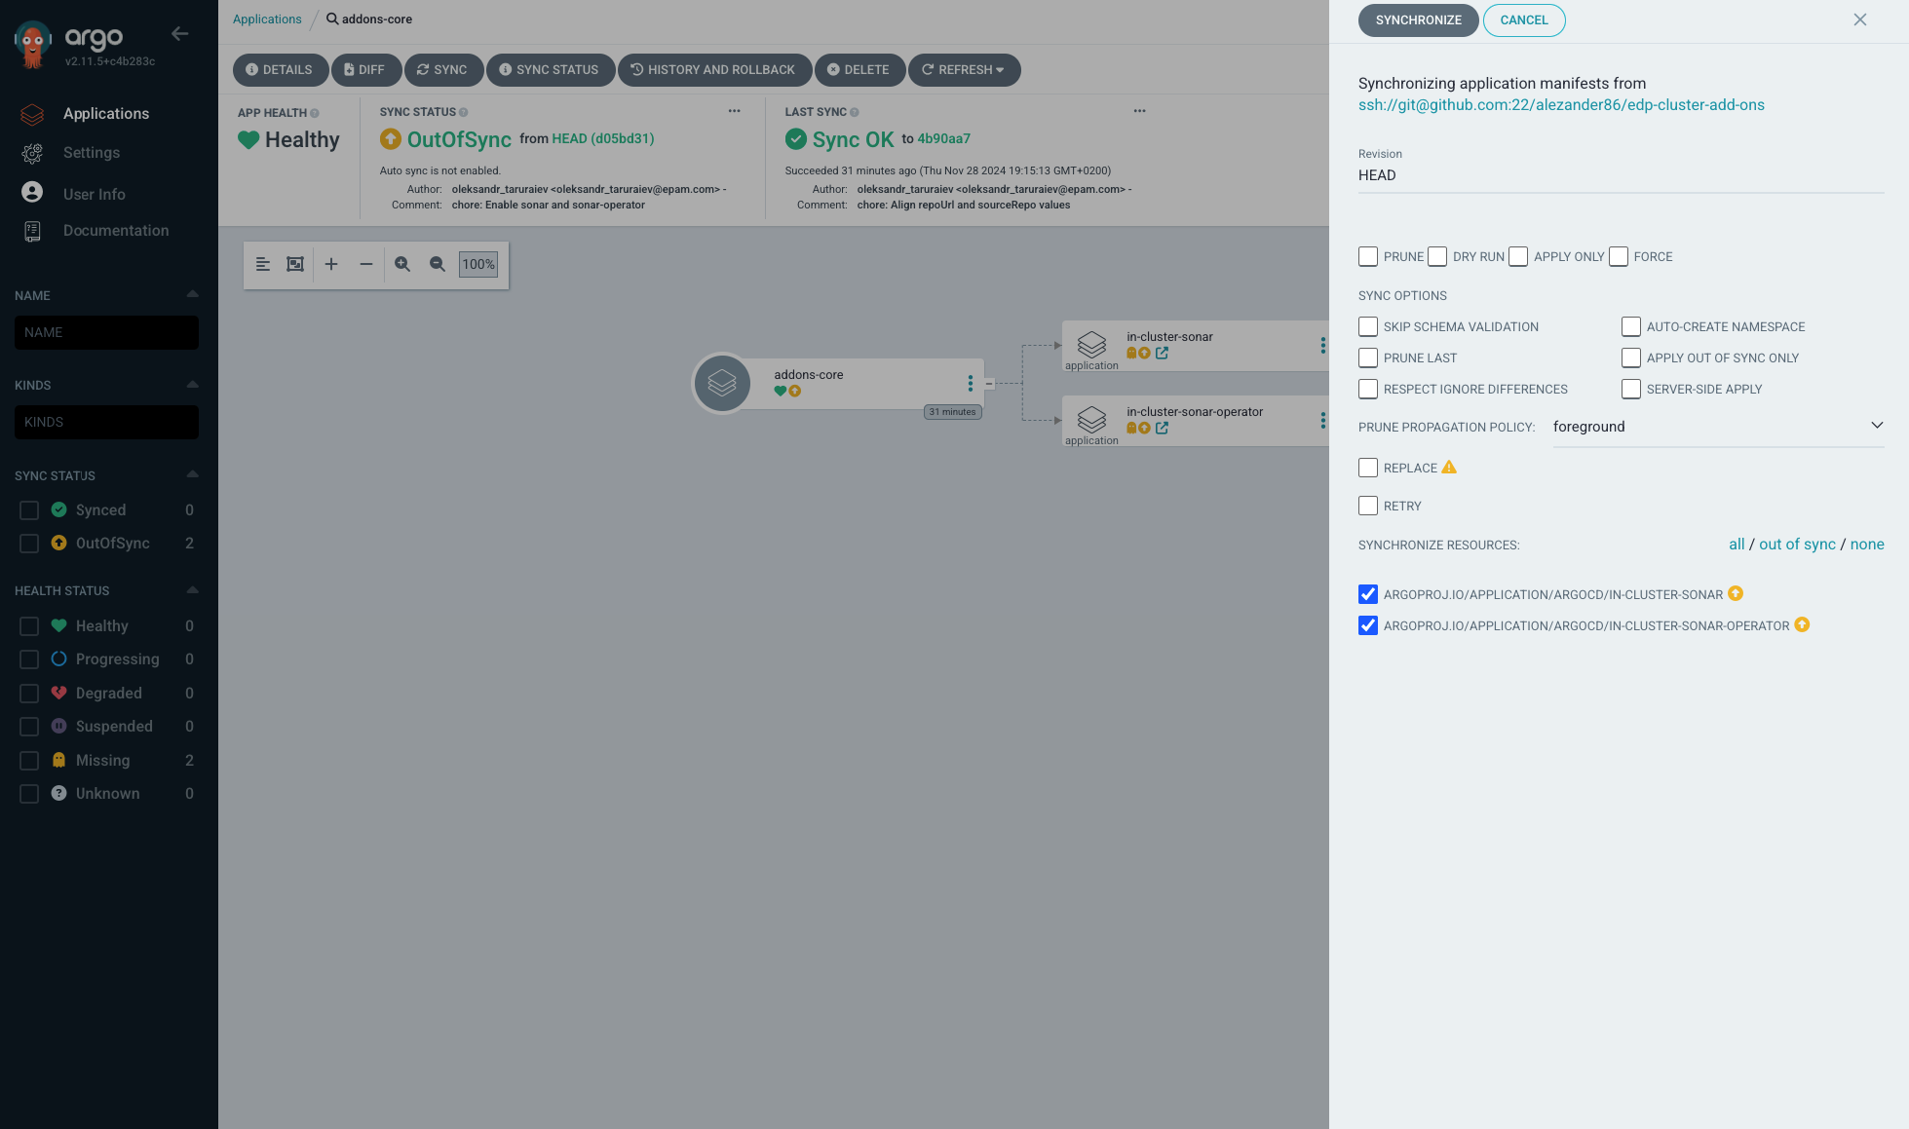Open the DETAILS tab

[279, 68]
